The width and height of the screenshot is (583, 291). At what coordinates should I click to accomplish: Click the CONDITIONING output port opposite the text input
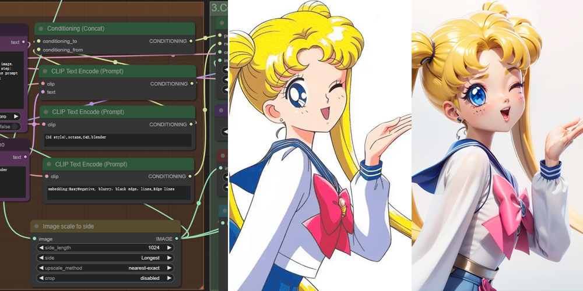tap(192, 84)
